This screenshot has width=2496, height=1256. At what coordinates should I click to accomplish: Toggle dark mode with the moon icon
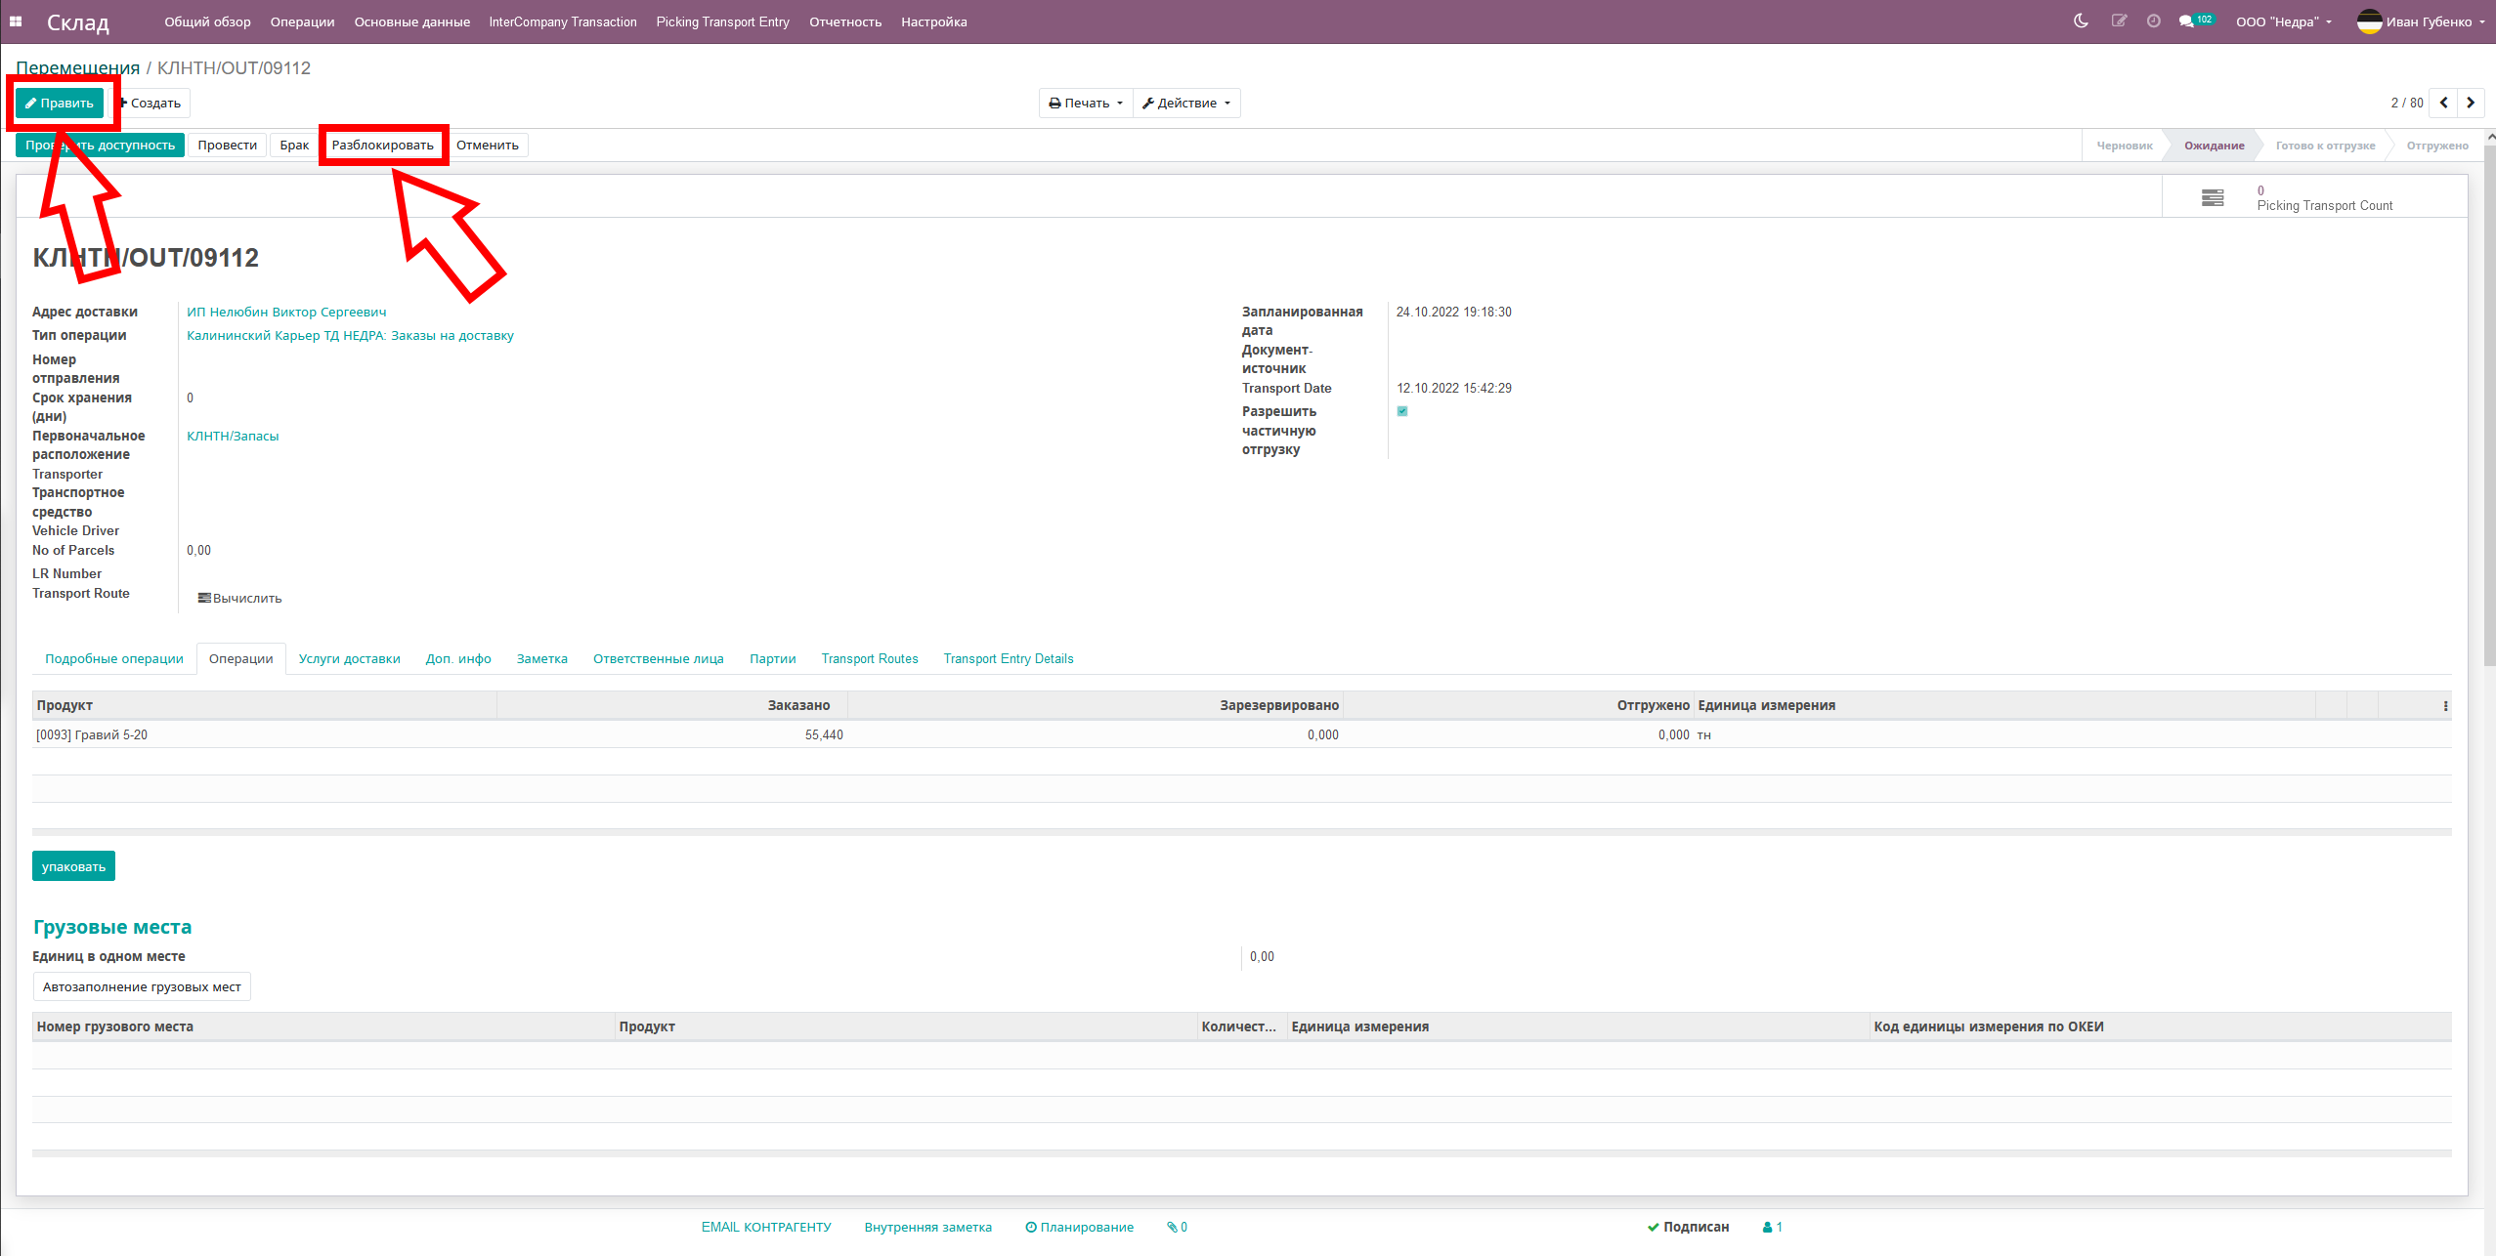click(2082, 21)
